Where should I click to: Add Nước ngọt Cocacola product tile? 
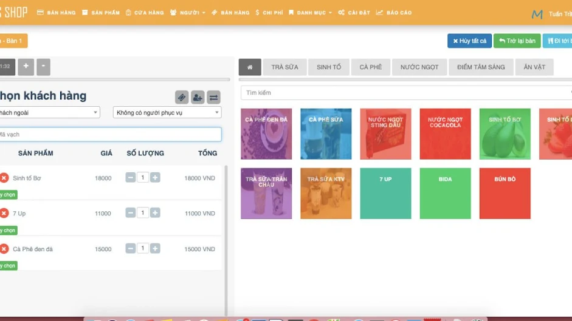pyautogui.click(x=445, y=133)
